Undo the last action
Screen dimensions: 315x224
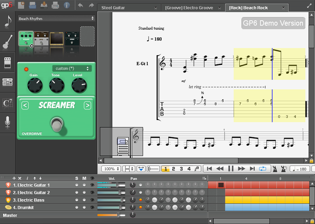point(81,5)
